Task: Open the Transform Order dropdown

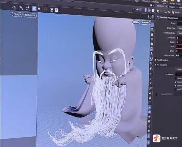Action: coord(179,33)
